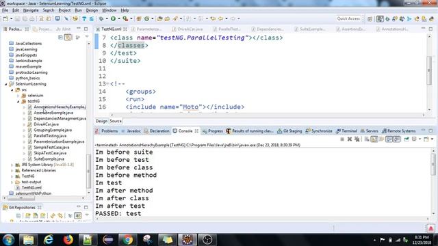Click Remove Launch X icon in console
438x246 pixels.
click(x=350, y=139)
